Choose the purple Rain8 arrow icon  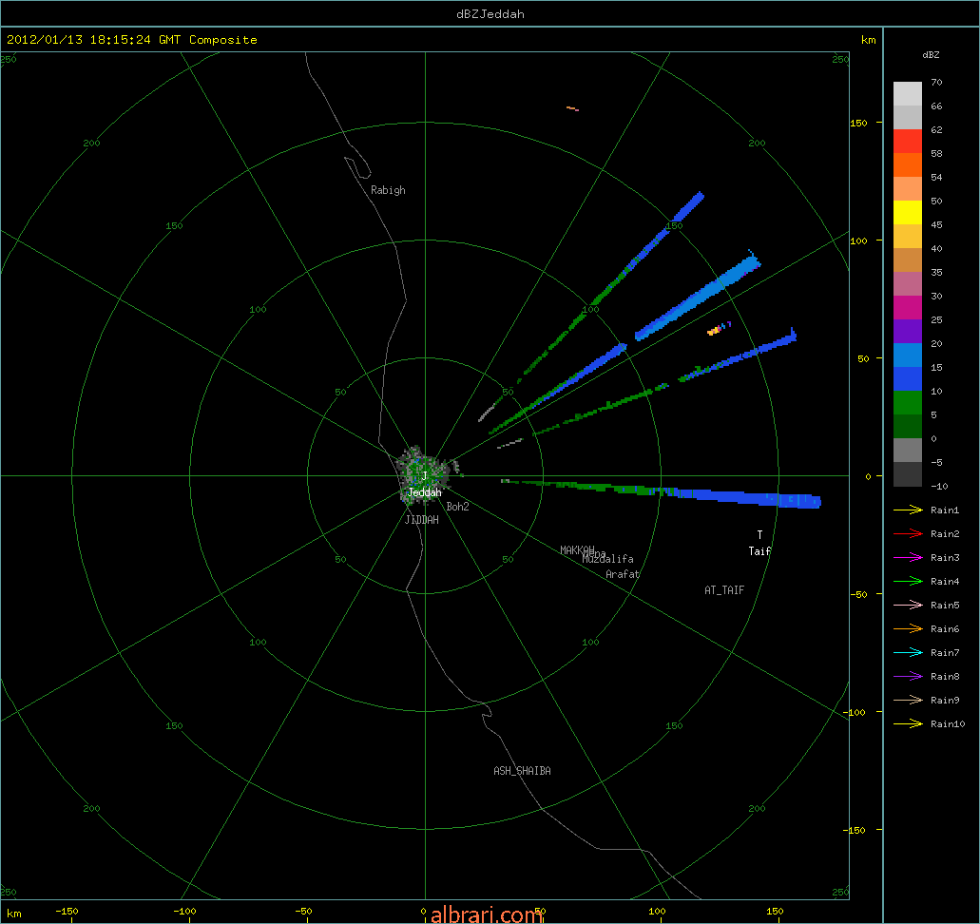coord(908,677)
